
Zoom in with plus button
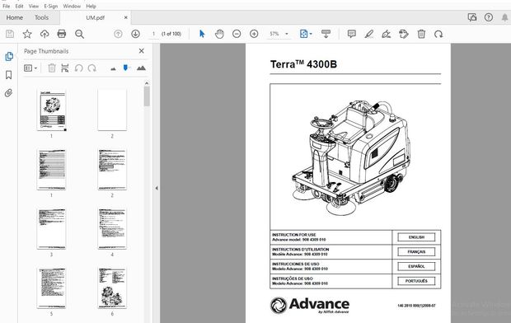[x=254, y=34]
